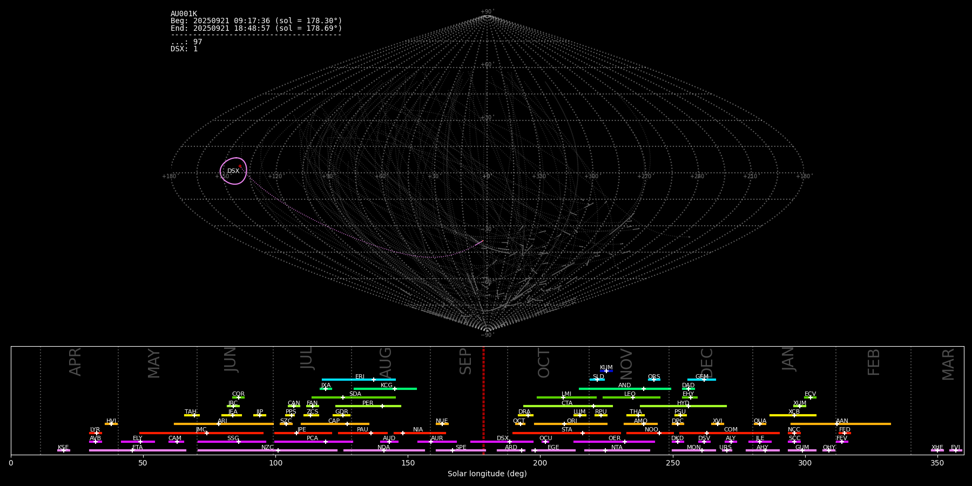Click the GEM shower label

click(702, 377)
